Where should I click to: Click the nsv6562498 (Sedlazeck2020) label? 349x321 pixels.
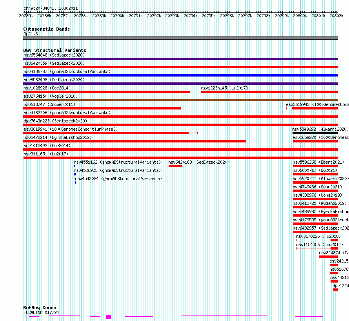54,80
